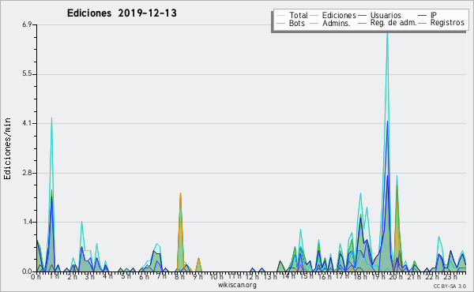Select the 'Reg. de adm.' legend entry

pyautogui.click(x=393, y=23)
